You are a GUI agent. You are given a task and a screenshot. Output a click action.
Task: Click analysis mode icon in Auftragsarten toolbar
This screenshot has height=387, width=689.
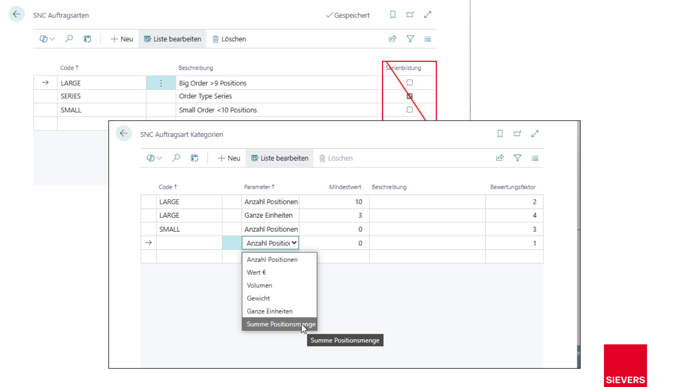click(87, 39)
